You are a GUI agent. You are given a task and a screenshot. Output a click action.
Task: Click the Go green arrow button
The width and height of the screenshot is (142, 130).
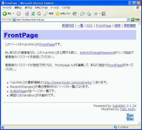pos(133,20)
